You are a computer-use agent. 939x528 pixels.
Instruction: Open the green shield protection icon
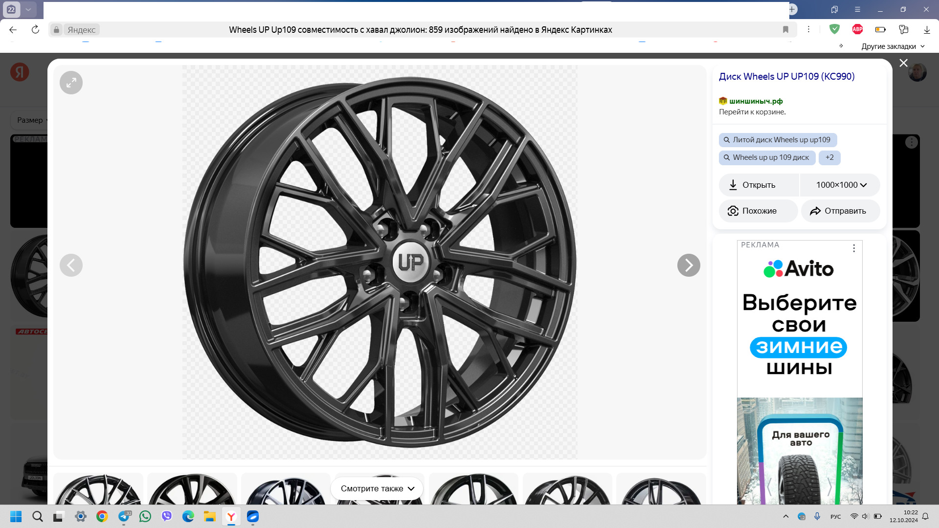[834, 29]
